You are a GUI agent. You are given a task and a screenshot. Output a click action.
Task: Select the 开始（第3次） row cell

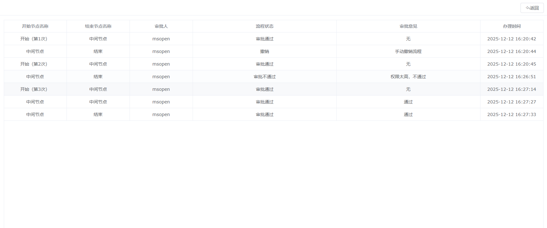click(34, 89)
